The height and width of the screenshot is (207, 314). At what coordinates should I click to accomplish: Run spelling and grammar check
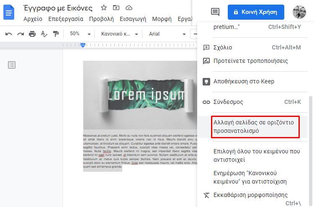pyautogui.click(x=44, y=34)
